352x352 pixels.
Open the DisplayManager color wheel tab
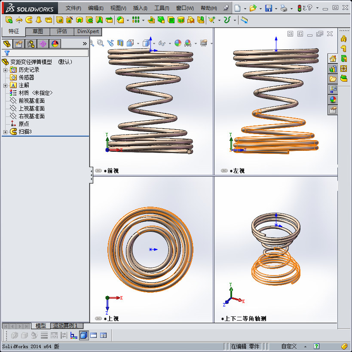55,44
